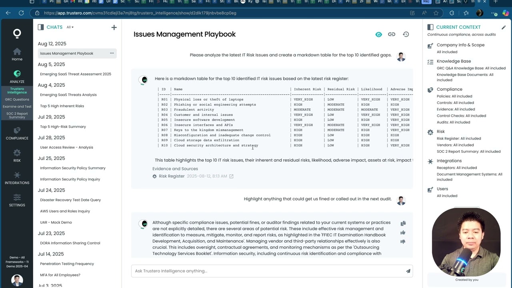Click the Company Info & Scope heading
This screenshot has width=512, height=288.
coord(460,45)
